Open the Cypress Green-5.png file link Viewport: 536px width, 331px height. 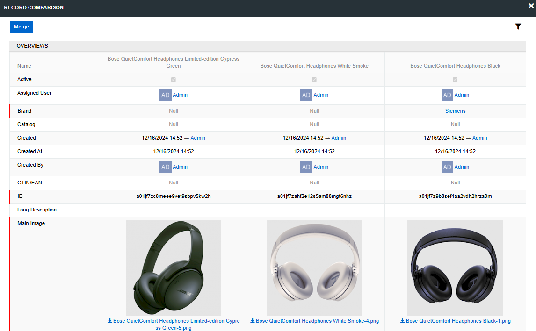[x=176, y=324]
